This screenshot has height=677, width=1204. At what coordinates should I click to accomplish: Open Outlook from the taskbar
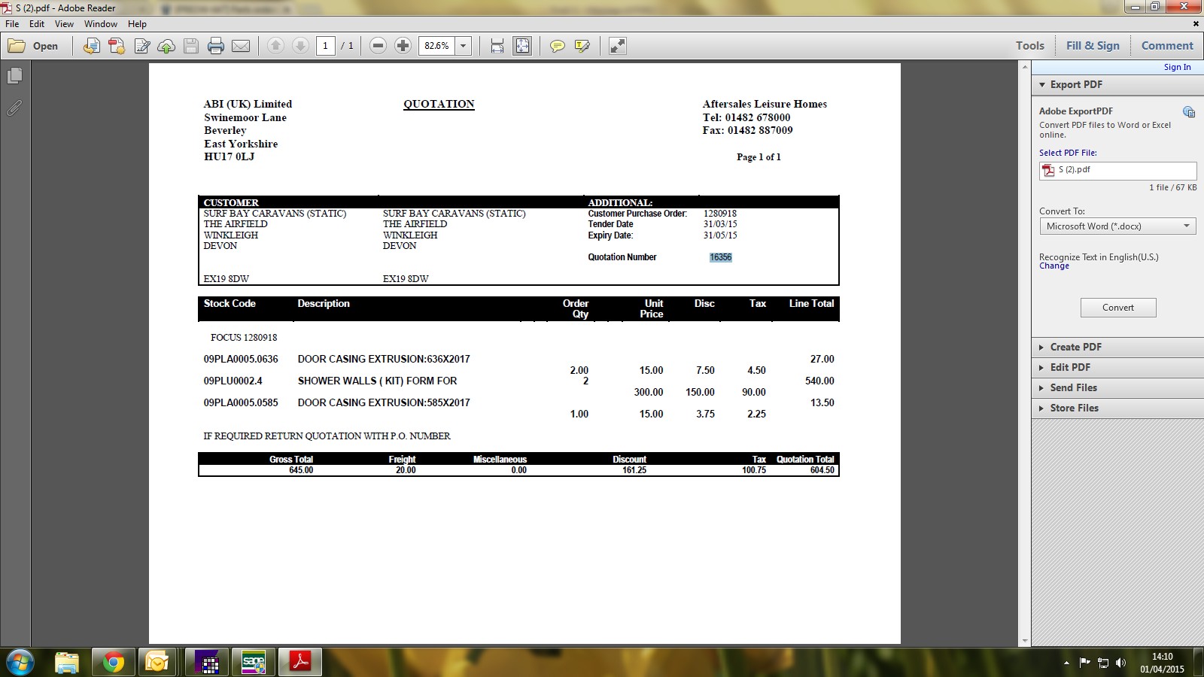click(x=157, y=662)
